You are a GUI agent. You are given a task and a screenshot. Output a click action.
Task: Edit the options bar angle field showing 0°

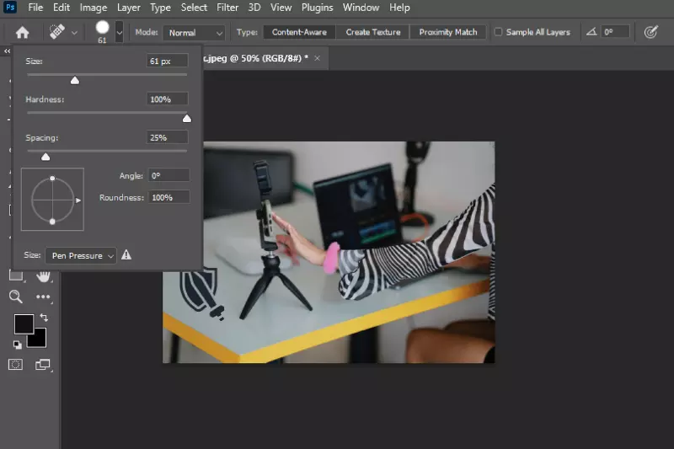point(615,32)
